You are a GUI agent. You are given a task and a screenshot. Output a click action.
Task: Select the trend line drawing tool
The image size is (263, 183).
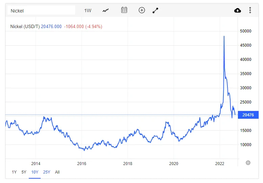tap(155, 10)
